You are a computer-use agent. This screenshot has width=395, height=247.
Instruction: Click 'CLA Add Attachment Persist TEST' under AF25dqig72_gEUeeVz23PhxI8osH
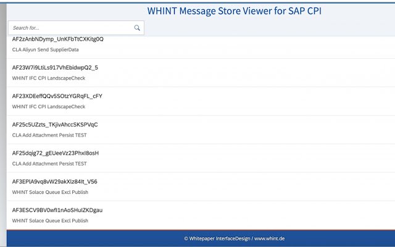coord(49,164)
